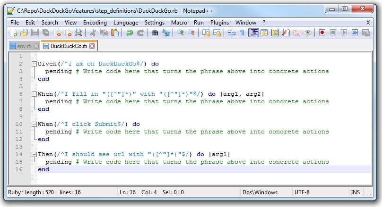The width and height of the screenshot is (382, 207).
Task: Open the Edit menu
Action: tap(30, 23)
